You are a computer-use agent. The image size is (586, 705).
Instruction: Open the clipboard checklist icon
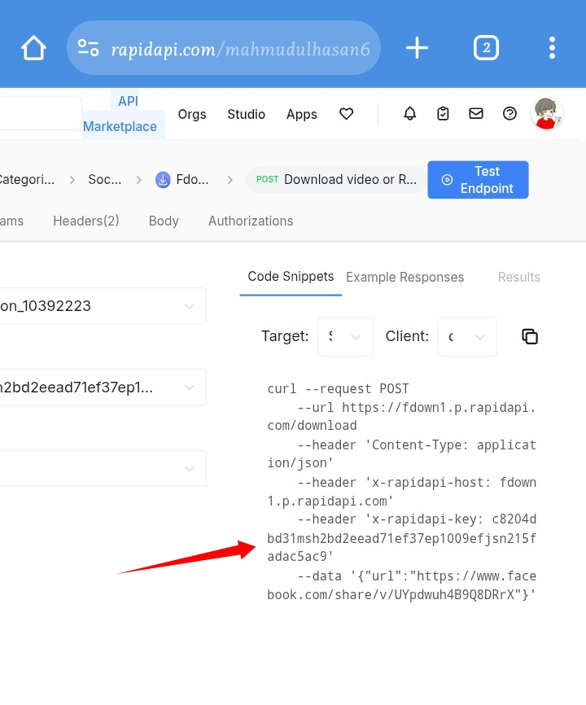pyautogui.click(x=443, y=114)
